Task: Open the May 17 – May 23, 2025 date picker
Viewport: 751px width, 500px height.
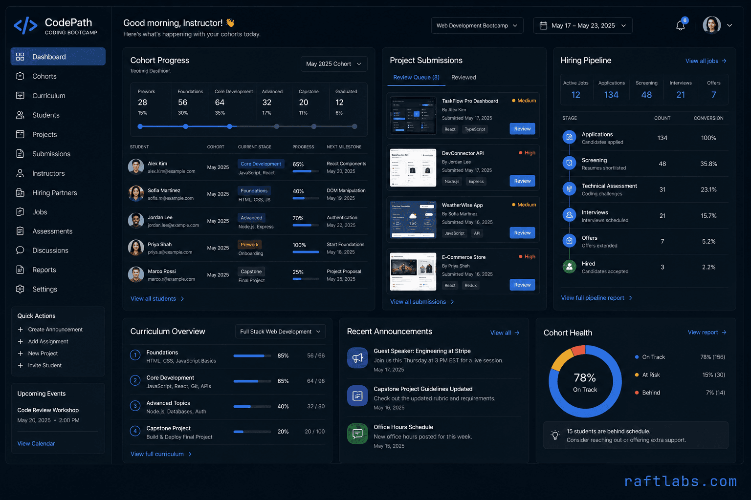Action: (583, 25)
